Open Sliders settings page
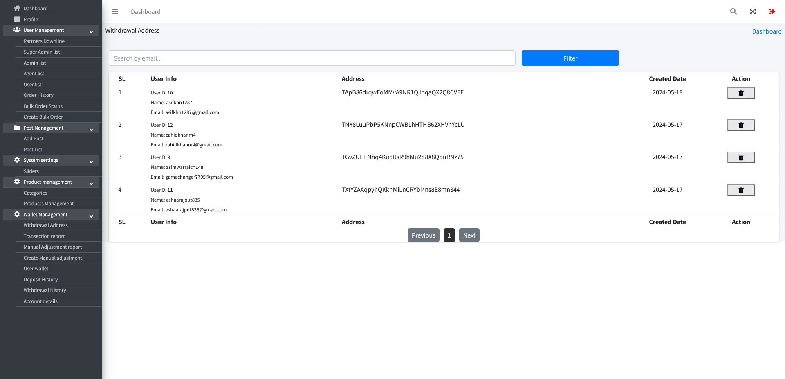Viewport: 785px width, 379px height. (31, 171)
